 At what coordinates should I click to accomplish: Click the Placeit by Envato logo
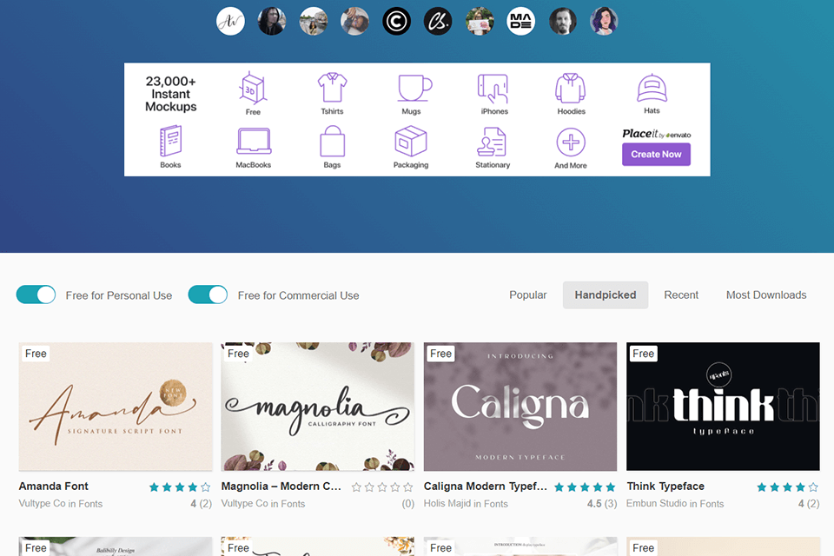click(x=657, y=134)
